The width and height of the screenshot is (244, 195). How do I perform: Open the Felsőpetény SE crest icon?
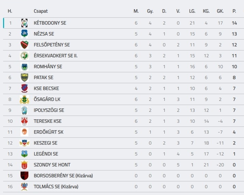click(x=24, y=45)
